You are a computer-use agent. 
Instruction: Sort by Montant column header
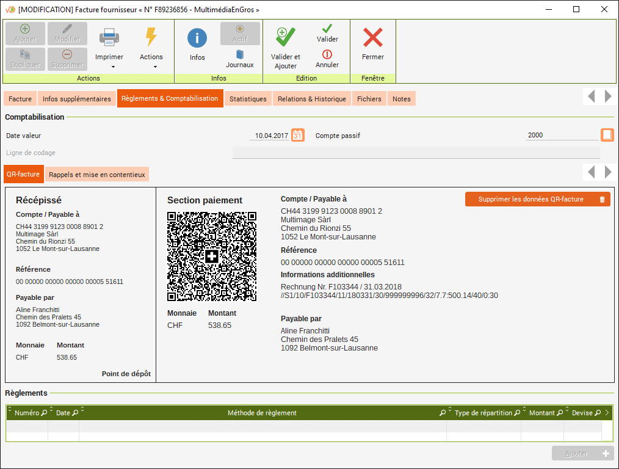point(541,413)
